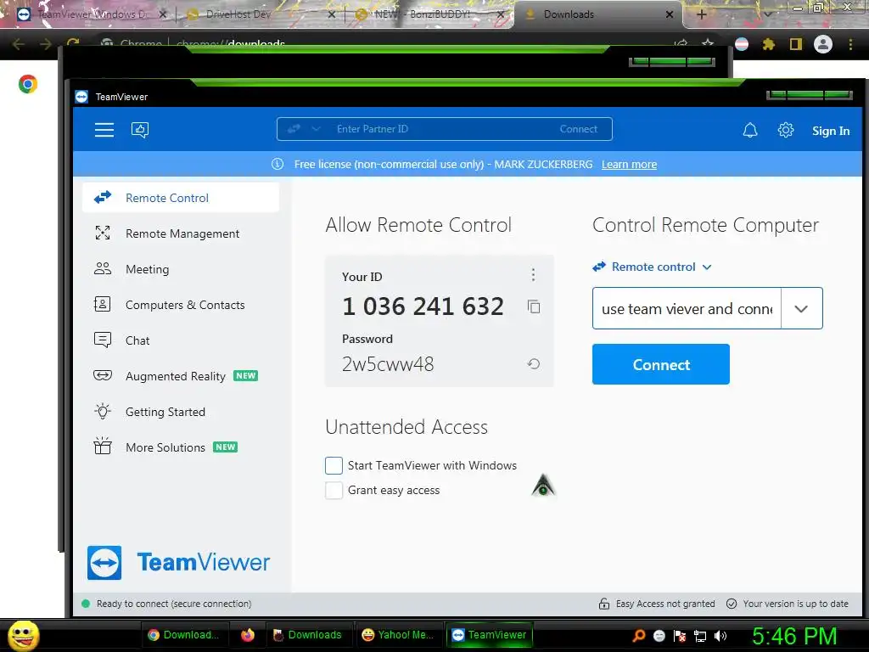Image resolution: width=869 pixels, height=652 pixels.
Task: Click the Getting Started lightbulb icon
Action: [x=103, y=412]
